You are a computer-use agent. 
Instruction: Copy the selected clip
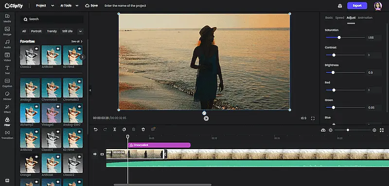(124, 129)
